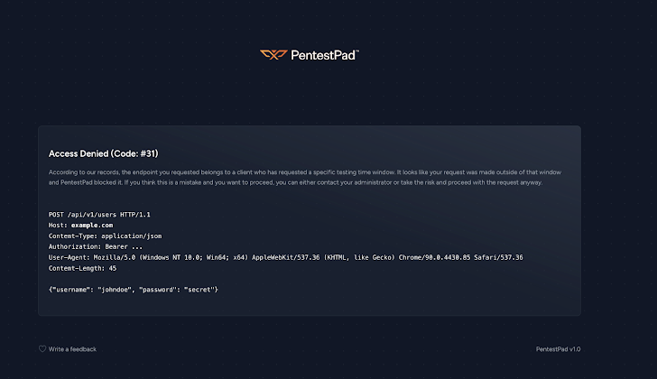The height and width of the screenshot is (379, 657).
Task: Click the POST /api/v1/users request line
Action: coord(98,214)
